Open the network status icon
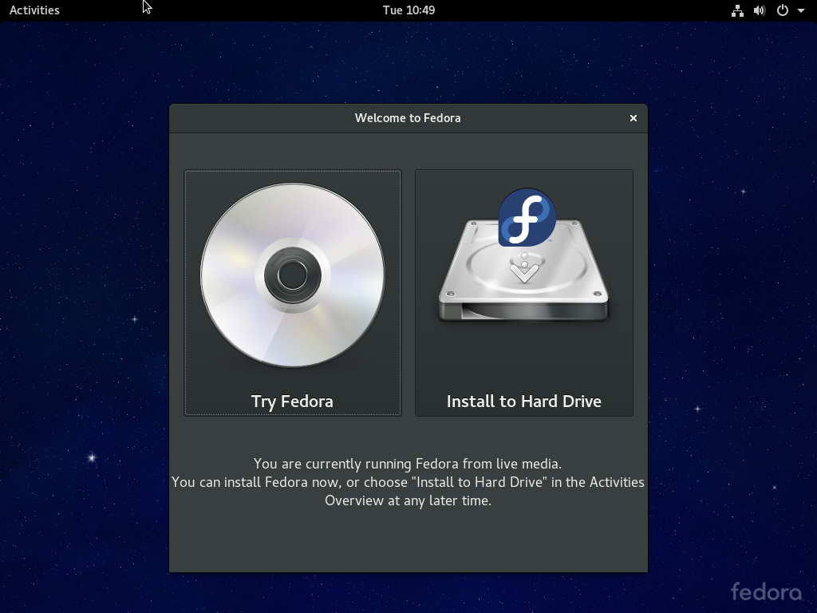The height and width of the screenshot is (613, 817). (x=737, y=10)
